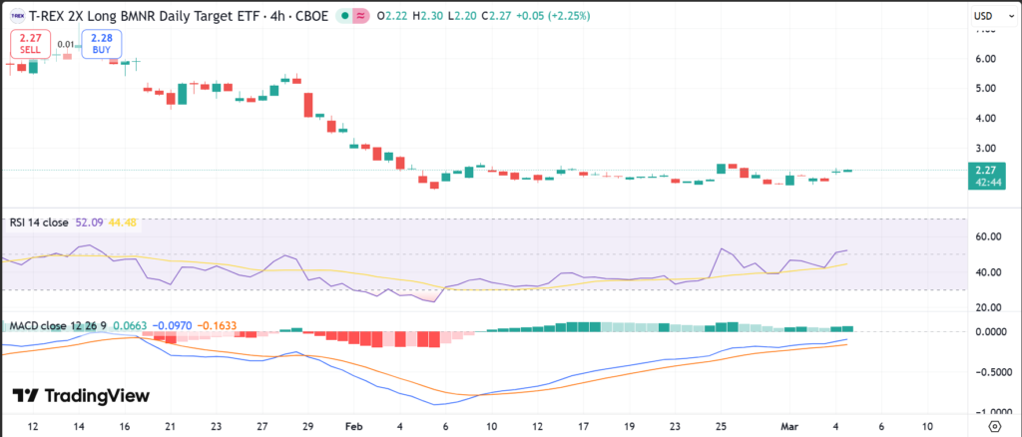Click the RSI purple value 52.09
The width and height of the screenshot is (1022, 437).
pyautogui.click(x=89, y=222)
